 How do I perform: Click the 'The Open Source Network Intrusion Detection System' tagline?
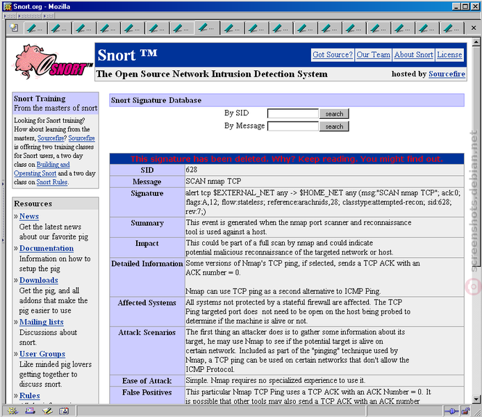click(212, 74)
